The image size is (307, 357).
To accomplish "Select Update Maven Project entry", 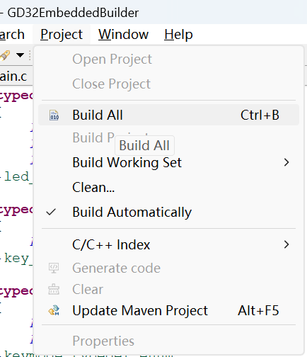I will [168, 310].
